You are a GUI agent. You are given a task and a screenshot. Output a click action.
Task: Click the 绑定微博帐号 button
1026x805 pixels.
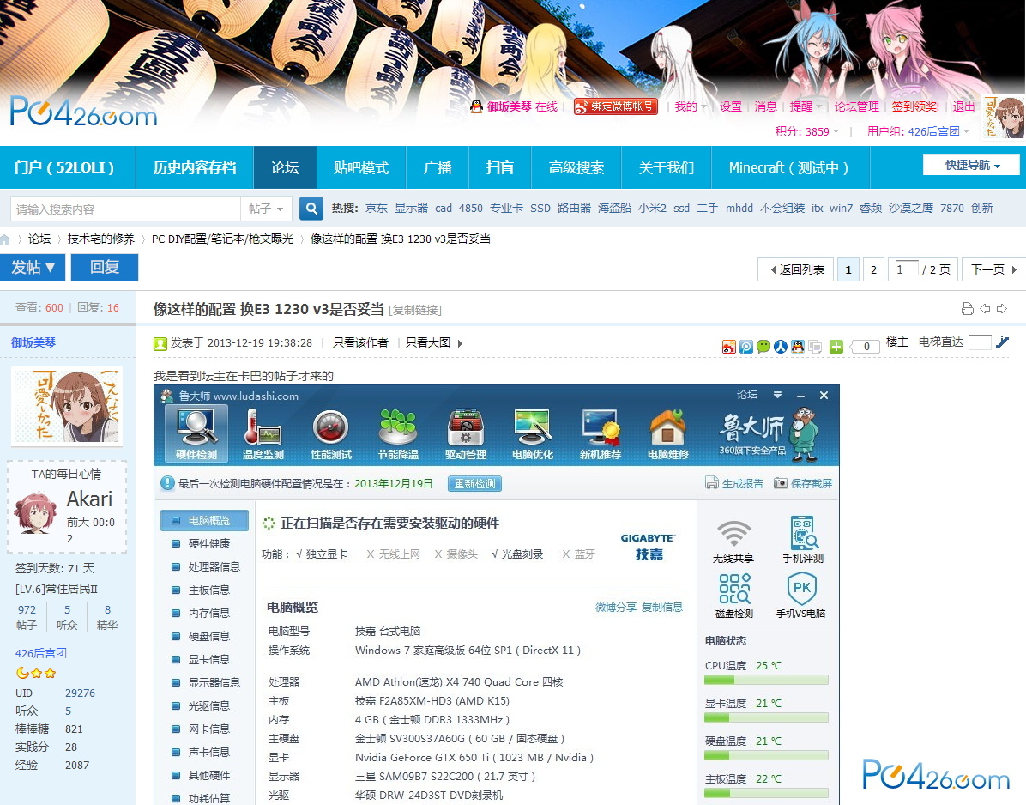click(x=616, y=106)
